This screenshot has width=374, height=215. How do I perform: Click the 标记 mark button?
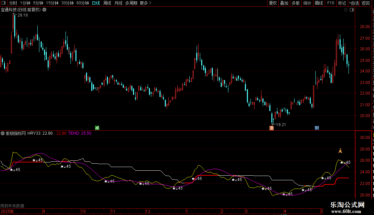tap(342, 3)
